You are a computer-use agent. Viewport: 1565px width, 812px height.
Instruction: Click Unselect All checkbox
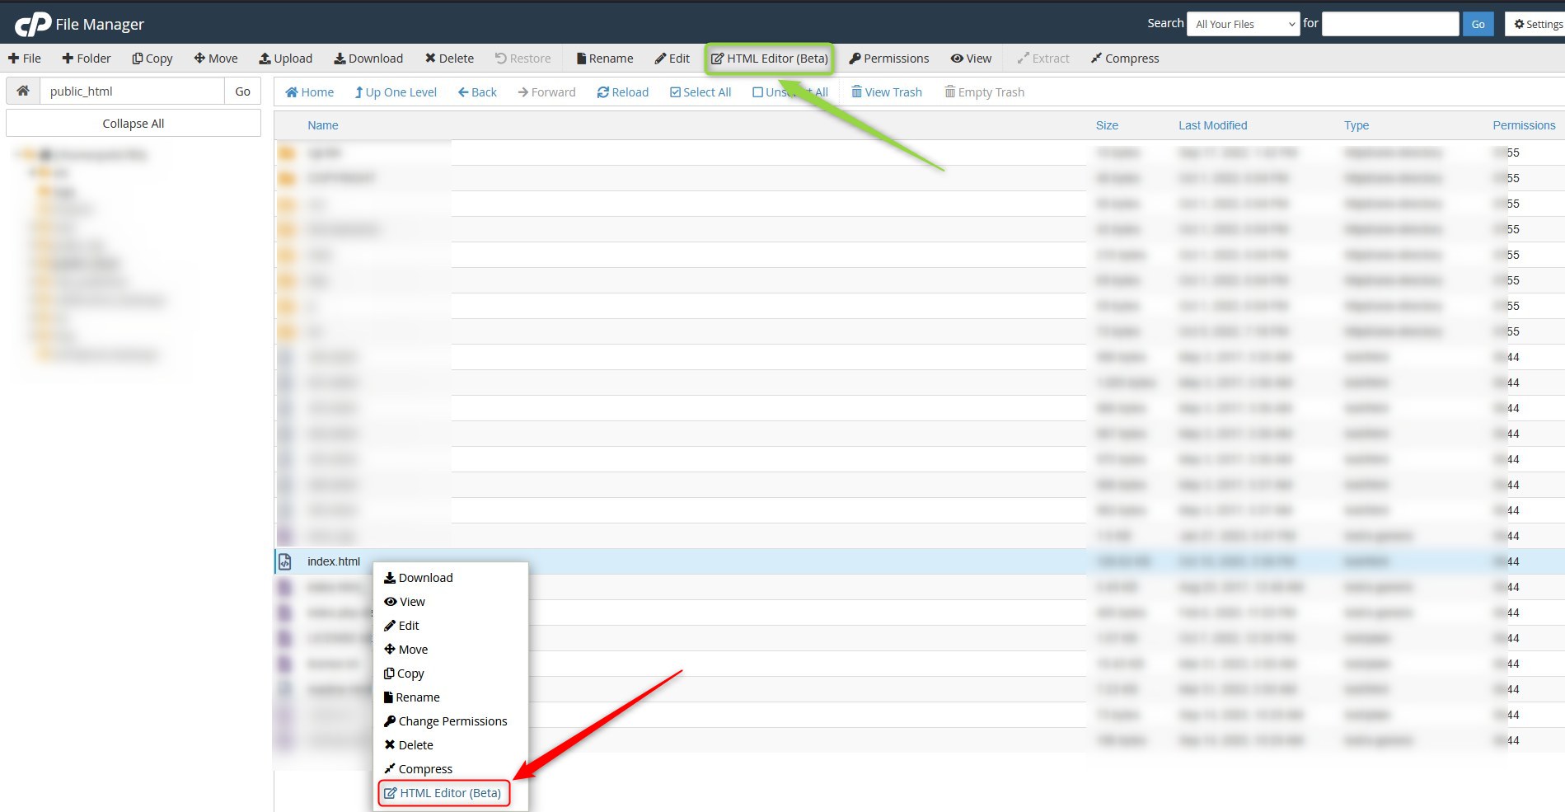pyautogui.click(x=757, y=92)
